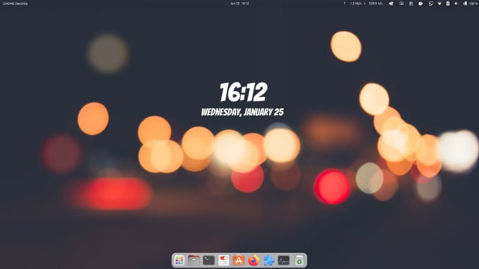
Task: Open the Trash in the dock
Action: click(x=299, y=261)
